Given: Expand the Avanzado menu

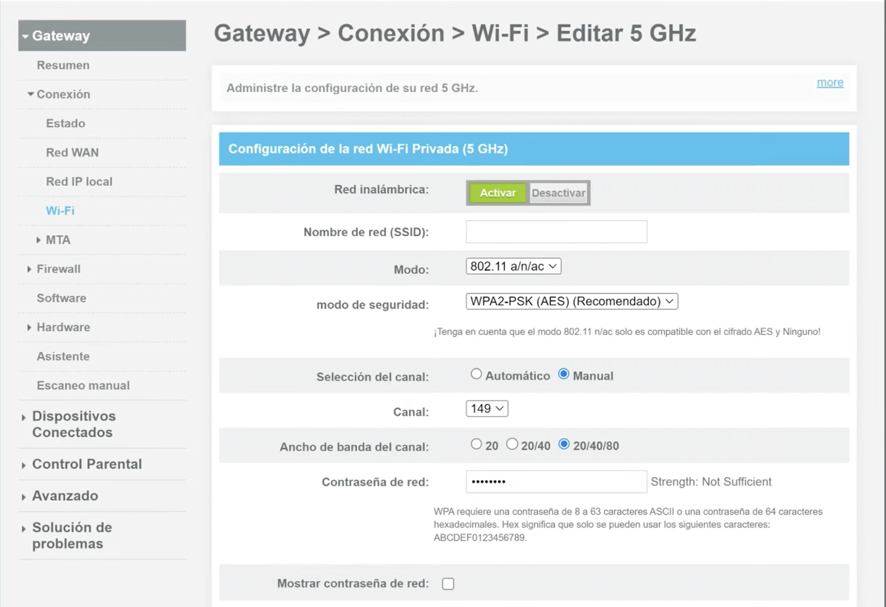Looking at the screenshot, I should (24, 497).
